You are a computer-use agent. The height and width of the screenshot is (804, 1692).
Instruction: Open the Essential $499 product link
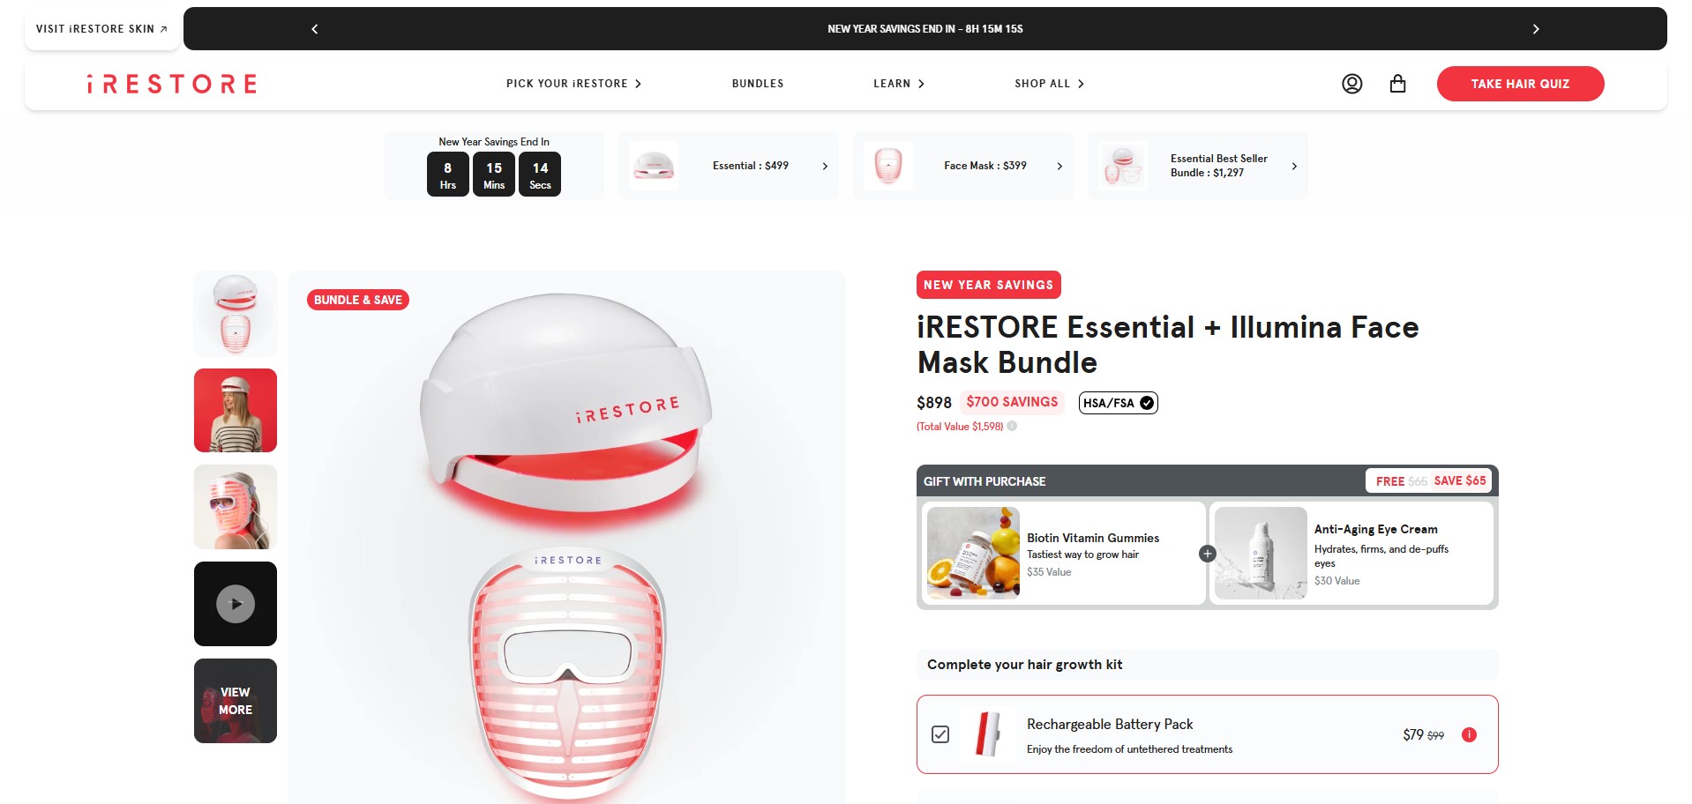pos(729,166)
